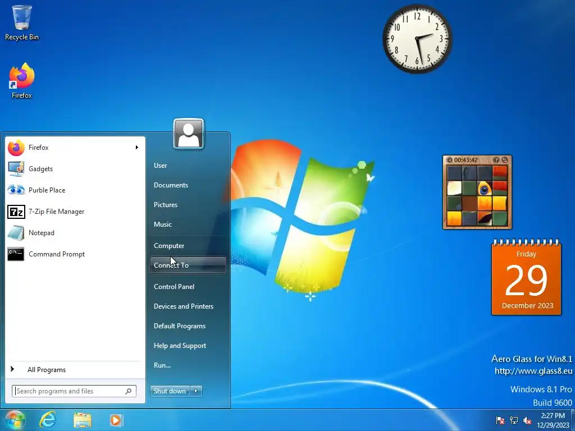Expand the Firefox jump list arrow
Screen dimensions: 575x431
tap(137, 148)
